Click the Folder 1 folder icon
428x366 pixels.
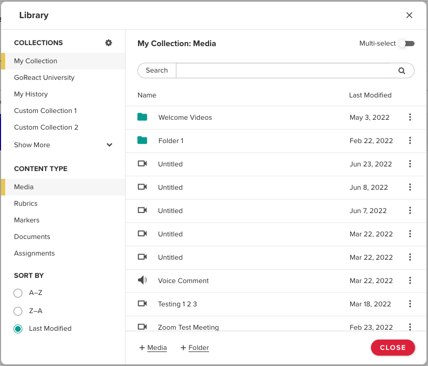tap(142, 140)
